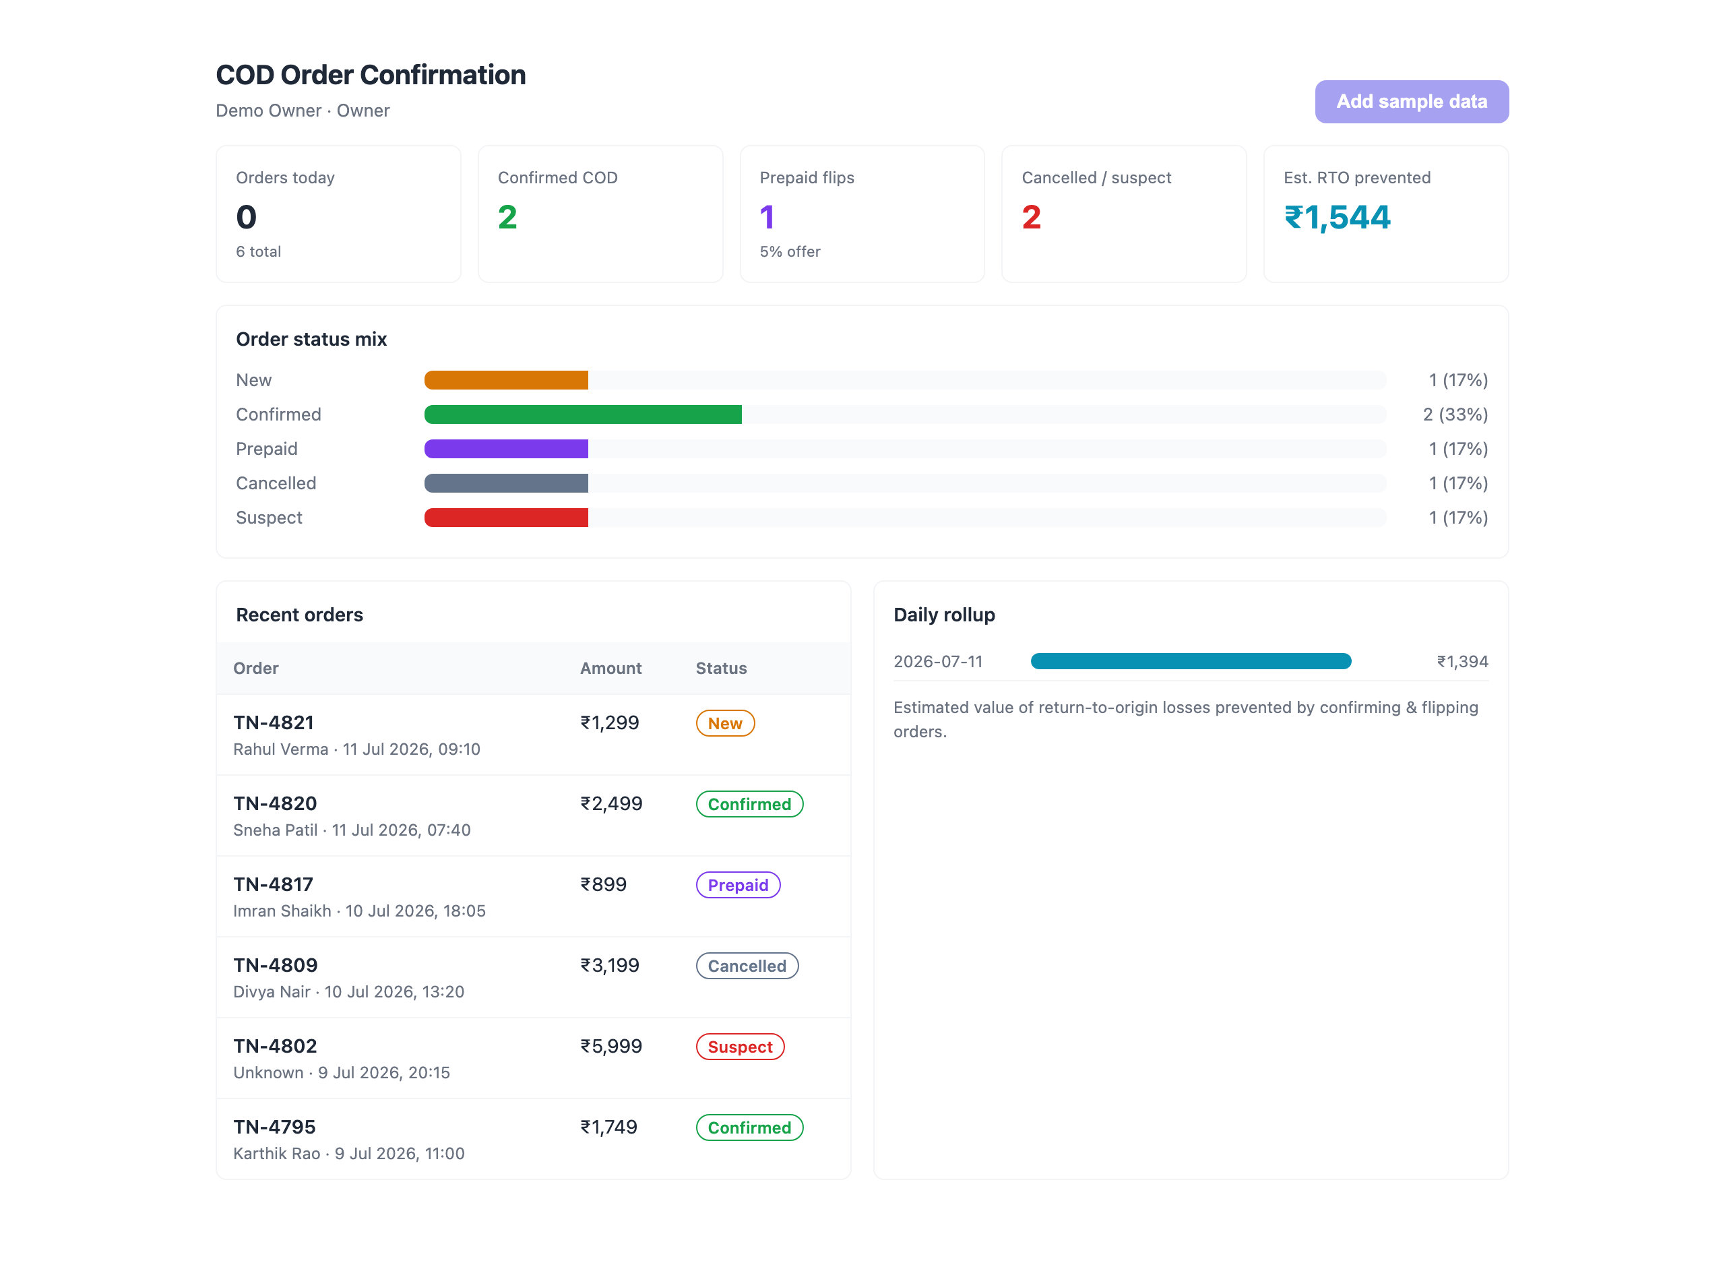
Task: Click the Amount column header
Action: click(x=611, y=668)
